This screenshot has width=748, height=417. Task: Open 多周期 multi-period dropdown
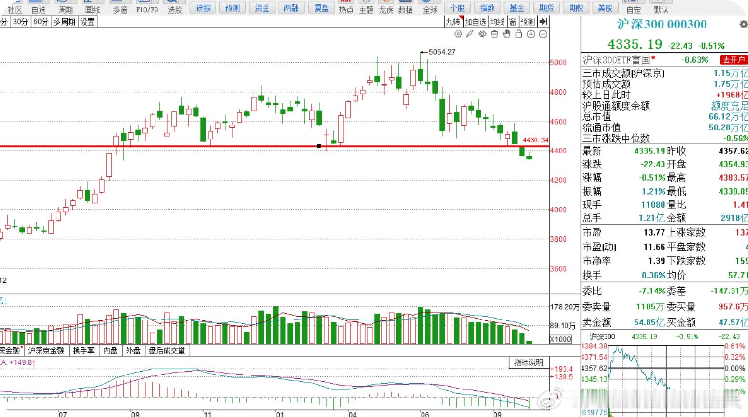tap(64, 22)
